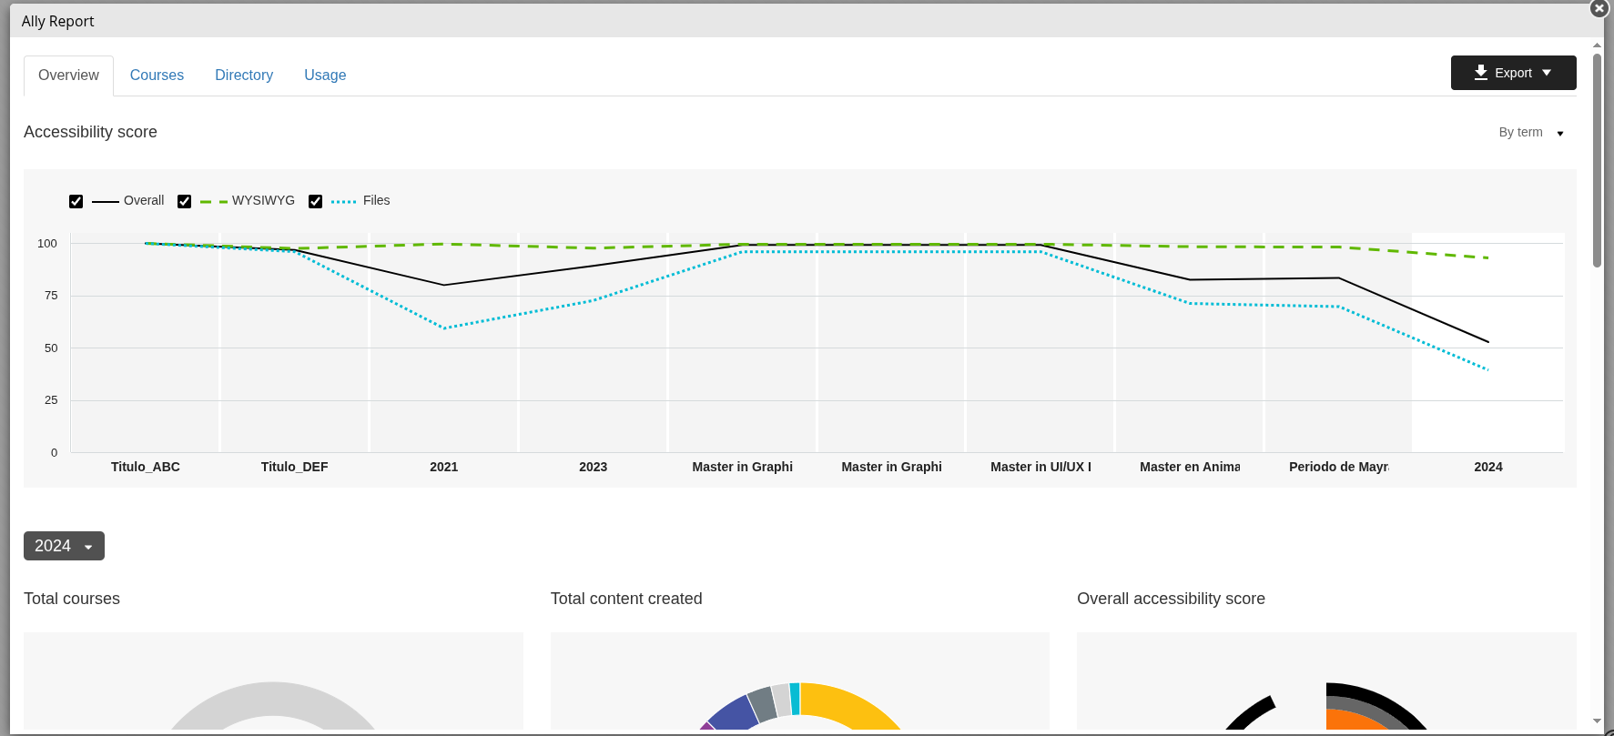
Task: Select the Master in UI/UX term label
Action: point(1040,467)
